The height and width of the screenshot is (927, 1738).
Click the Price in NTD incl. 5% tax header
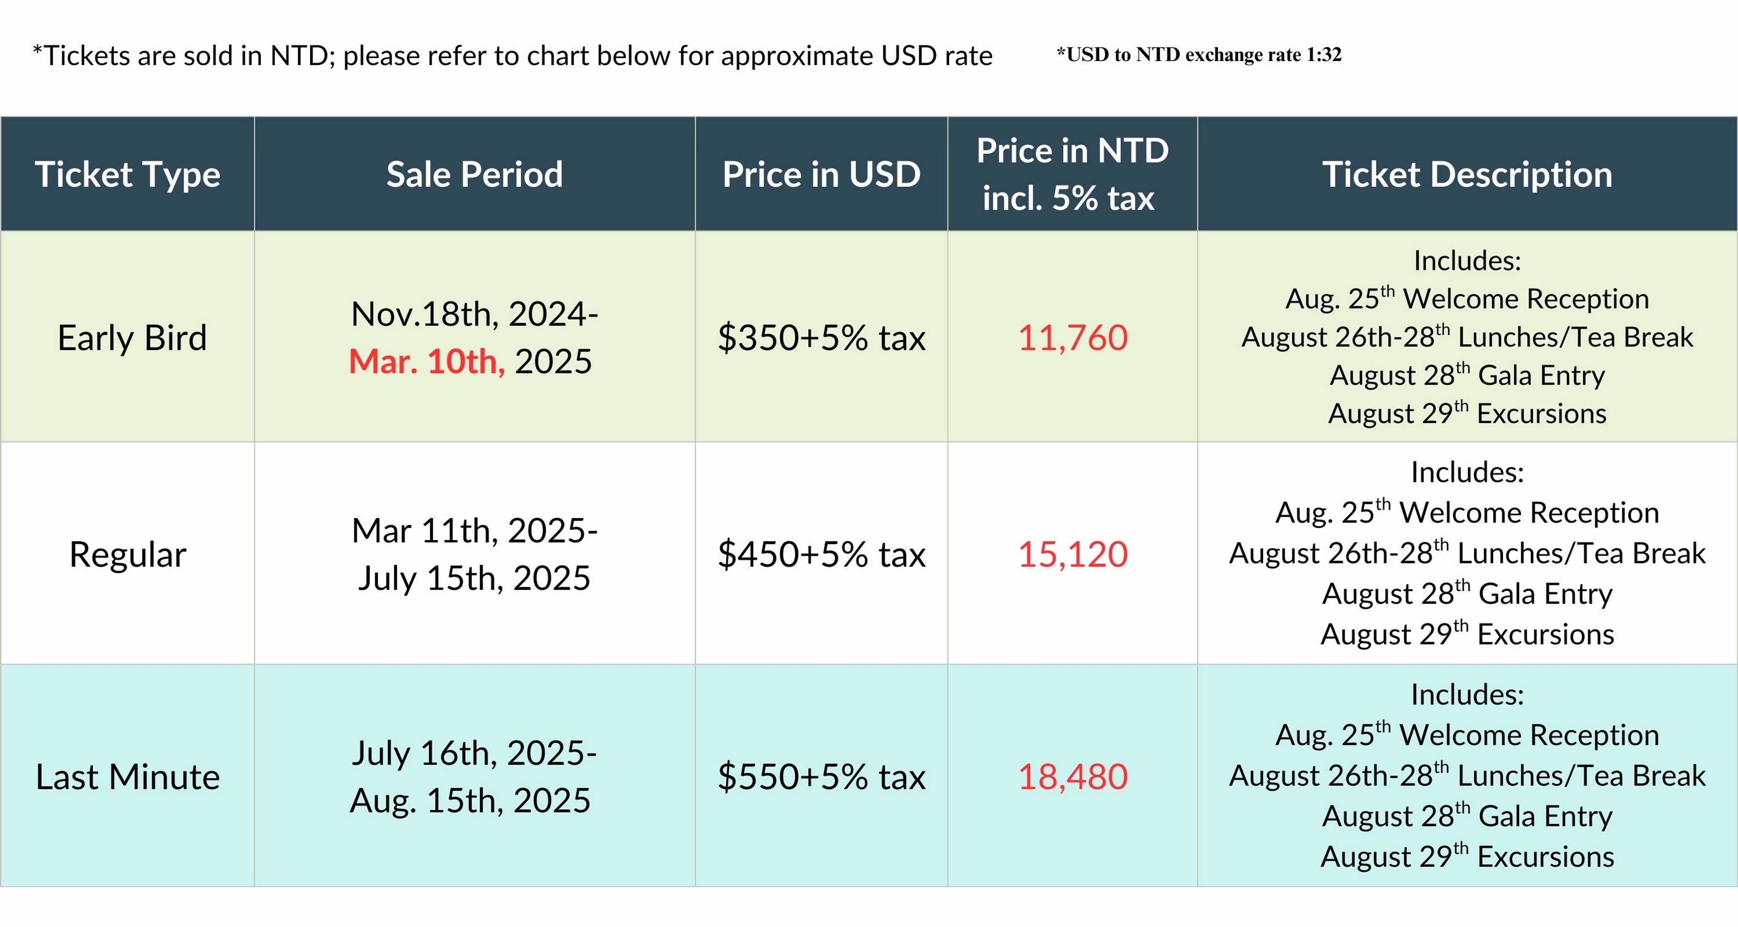pyautogui.click(x=1072, y=174)
